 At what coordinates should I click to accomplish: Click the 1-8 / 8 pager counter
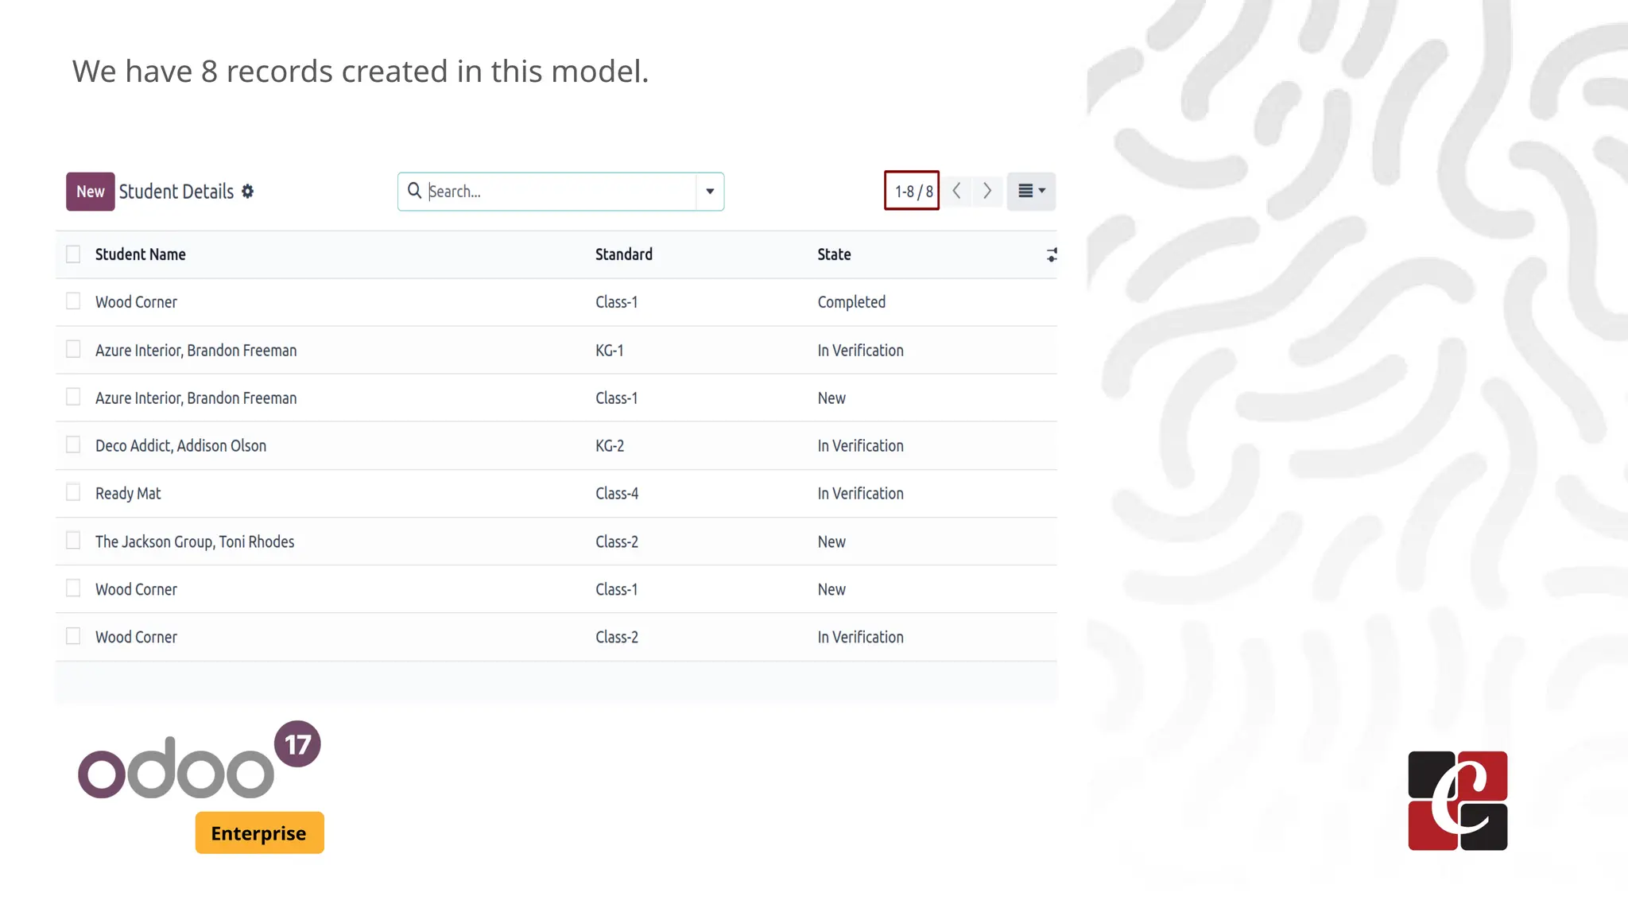pyautogui.click(x=913, y=191)
